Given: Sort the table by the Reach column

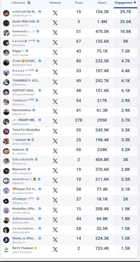Looking at the screenshot, I should pos(102,3).
